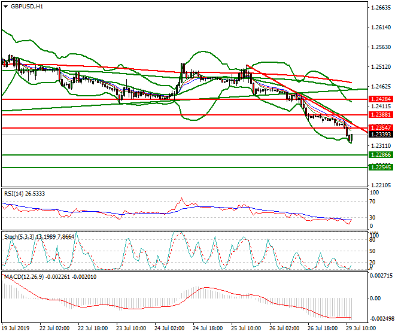Screen dimensions: 395x335
Task: Open the chart dropdown triangle beside GBPUSD,H1
Action: (x=6, y=7)
